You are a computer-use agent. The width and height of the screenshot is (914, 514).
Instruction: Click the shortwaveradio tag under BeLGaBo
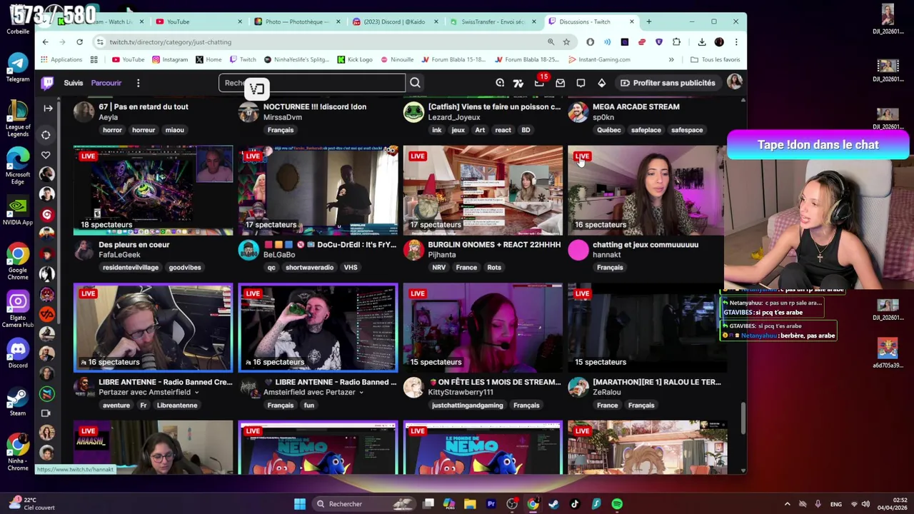pos(309,268)
